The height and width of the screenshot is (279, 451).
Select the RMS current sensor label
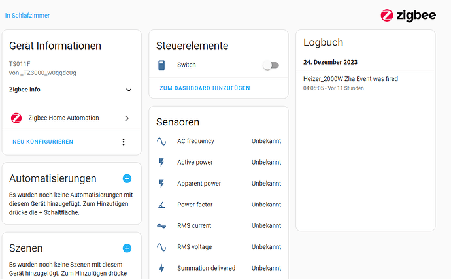pos(194,226)
